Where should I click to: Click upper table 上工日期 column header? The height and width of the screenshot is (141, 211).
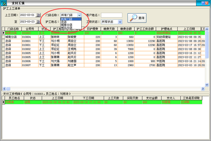189,29
